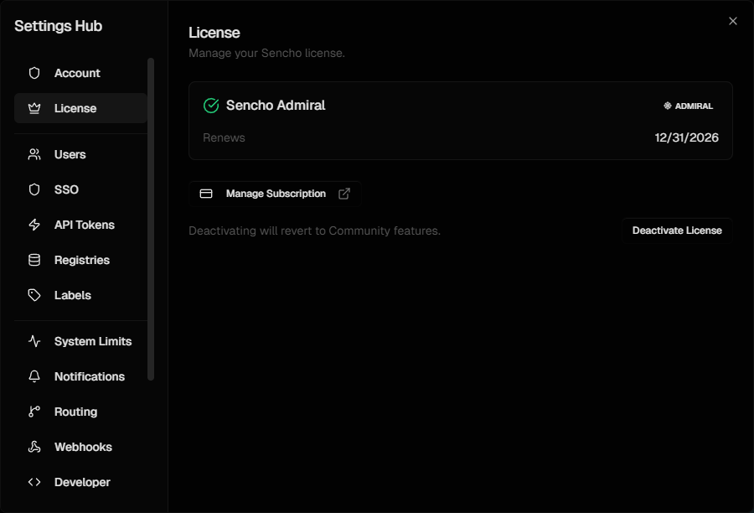Viewport: 754px width, 513px height.
Task: Click the external link icon in Manage Subscription
Action: click(344, 194)
